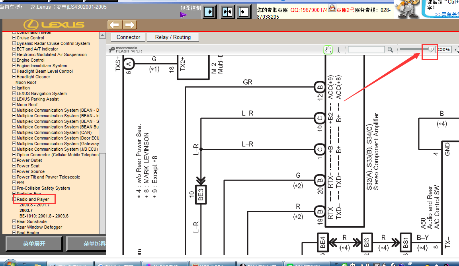Expand the Rear Sunshade node
459x266 pixels.
tap(14, 221)
